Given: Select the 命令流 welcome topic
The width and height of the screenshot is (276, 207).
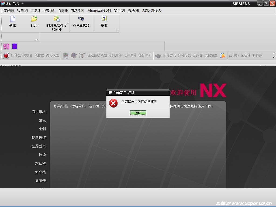Looking at the screenshot, I should point(40,172).
